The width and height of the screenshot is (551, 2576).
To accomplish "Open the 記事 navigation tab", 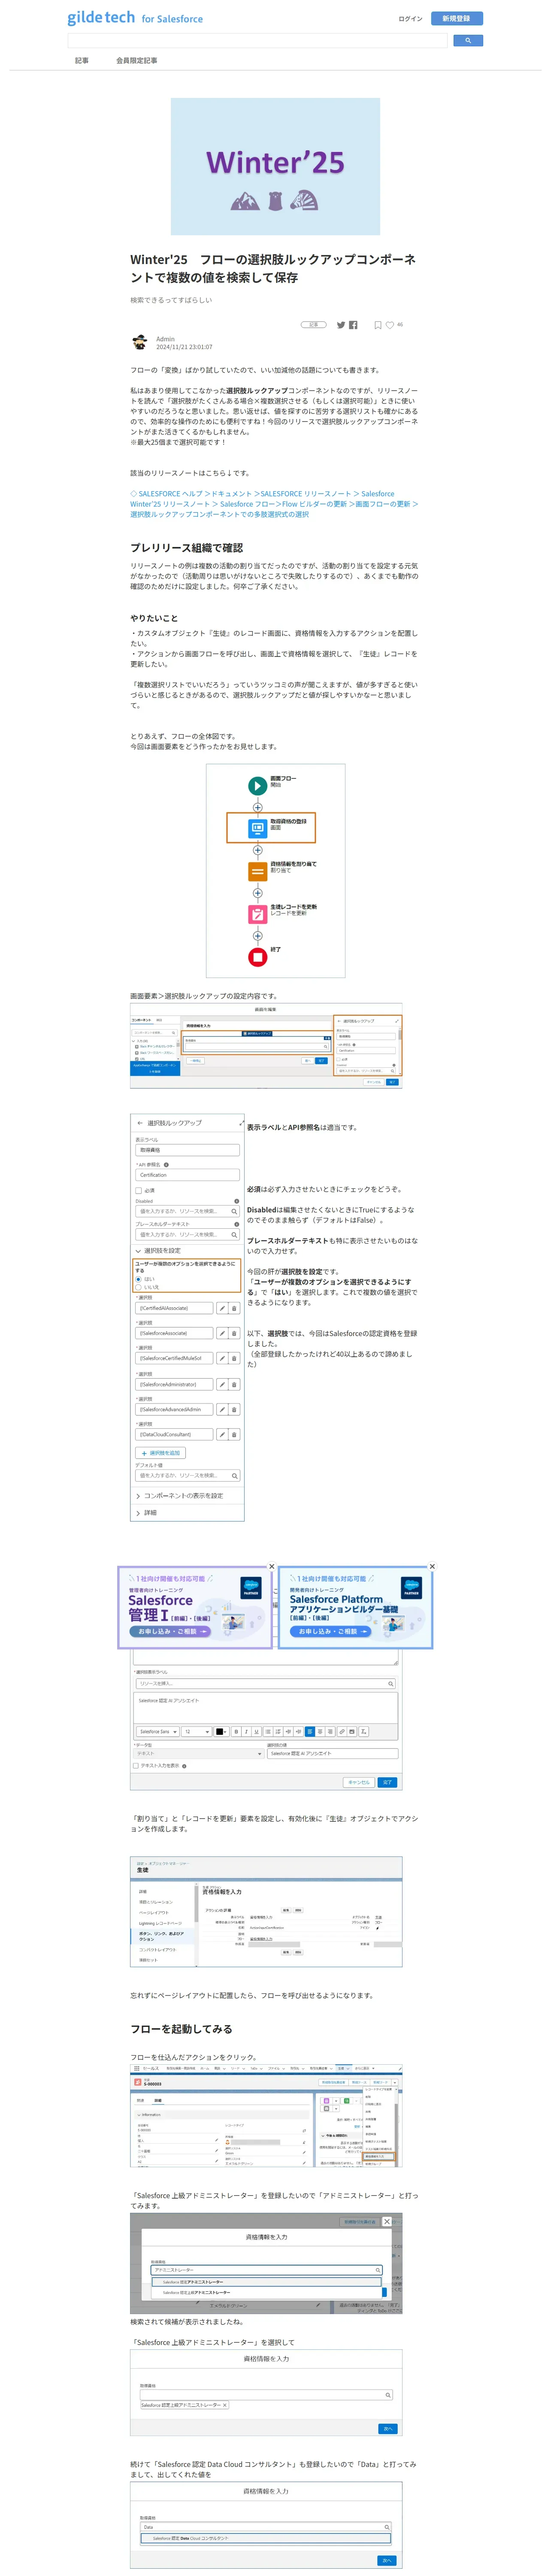I will point(82,61).
